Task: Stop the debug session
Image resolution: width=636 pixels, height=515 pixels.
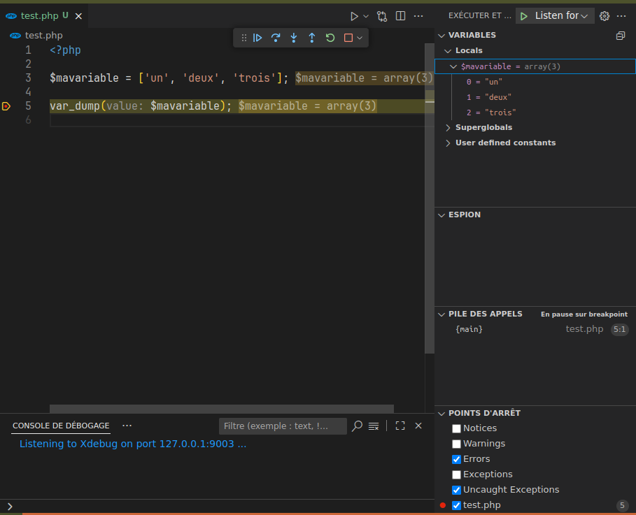Action: 348,38
